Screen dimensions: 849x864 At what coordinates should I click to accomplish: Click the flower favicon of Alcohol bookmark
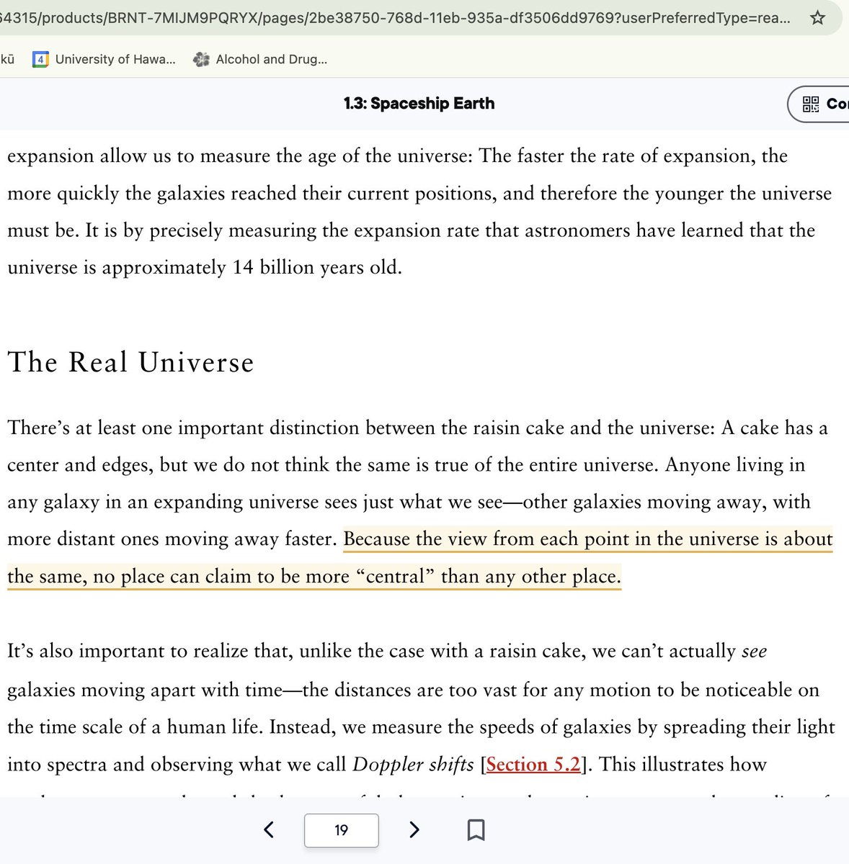click(x=201, y=59)
